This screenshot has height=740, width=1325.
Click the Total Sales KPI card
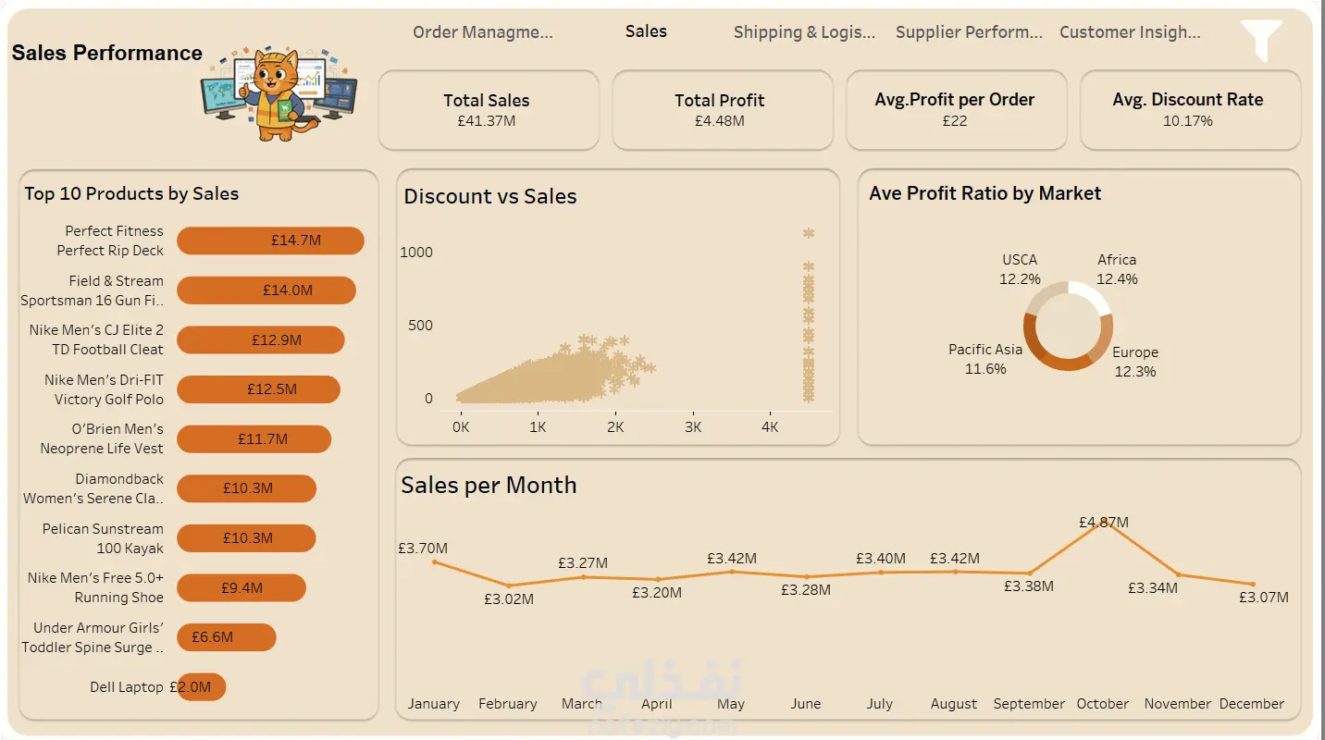click(488, 110)
